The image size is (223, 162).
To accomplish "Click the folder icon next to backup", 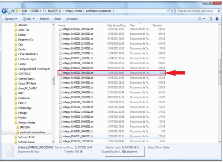I will 15,35.
